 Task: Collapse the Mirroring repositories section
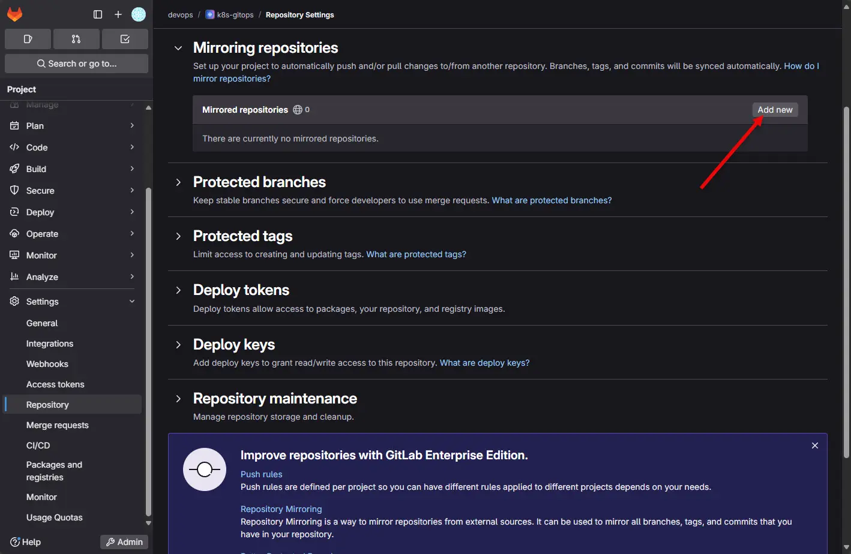178,48
